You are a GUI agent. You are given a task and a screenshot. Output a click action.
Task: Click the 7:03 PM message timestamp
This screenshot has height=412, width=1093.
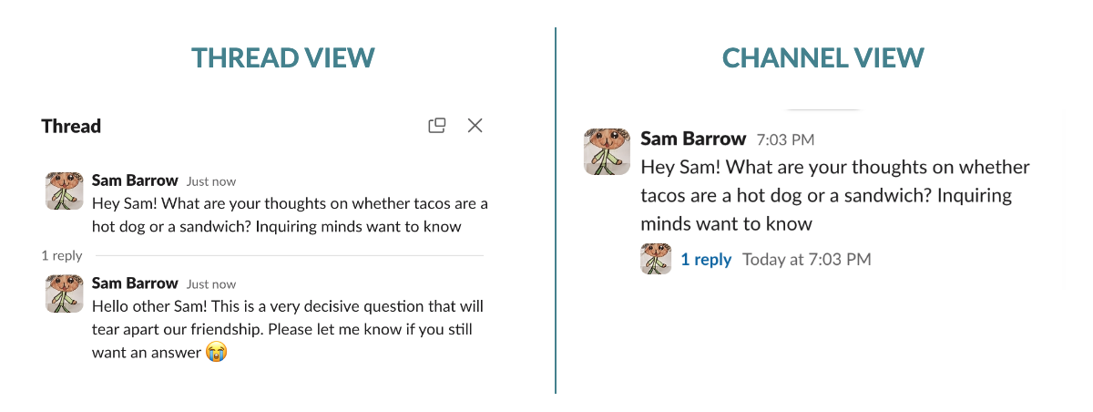(785, 140)
